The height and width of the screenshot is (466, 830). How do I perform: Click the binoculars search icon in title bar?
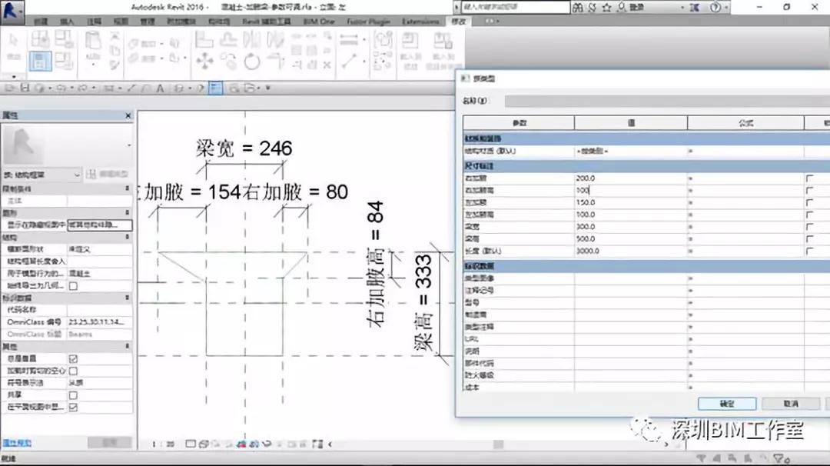tap(577, 8)
